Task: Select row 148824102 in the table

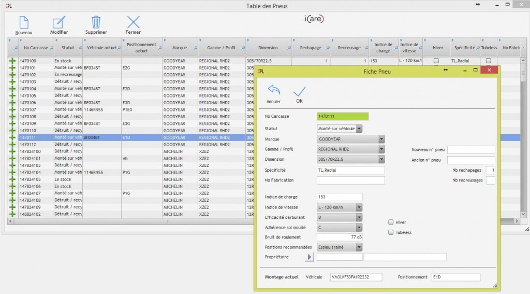Action: point(132,214)
